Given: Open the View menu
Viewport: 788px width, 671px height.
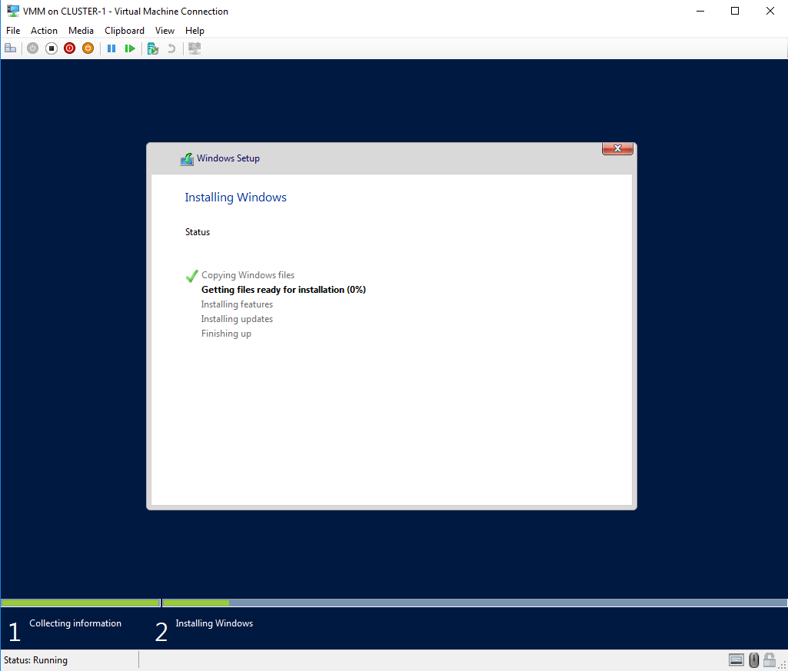Looking at the screenshot, I should (x=165, y=31).
